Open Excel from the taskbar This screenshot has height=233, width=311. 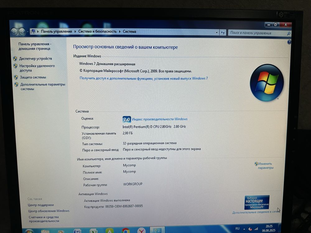(93, 231)
